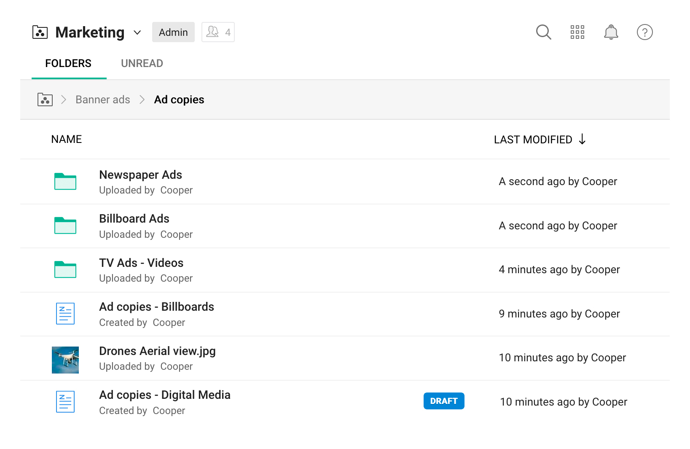Expand the Marketing team folder dropdown
Image resolution: width=690 pixels, height=449 pixels.
[x=137, y=32]
